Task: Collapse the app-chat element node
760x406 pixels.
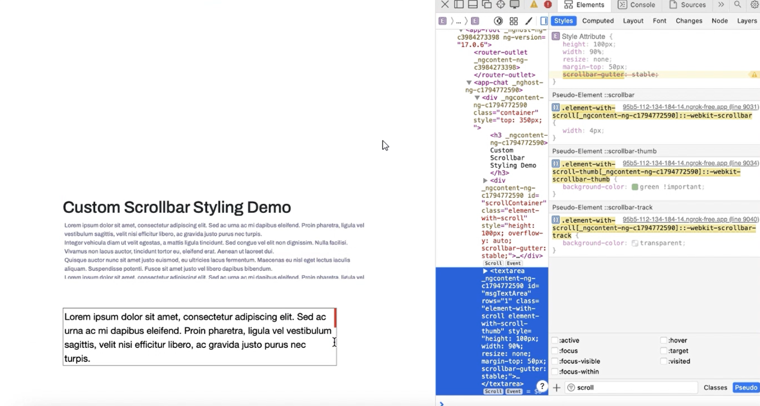Action: pyautogui.click(x=469, y=82)
